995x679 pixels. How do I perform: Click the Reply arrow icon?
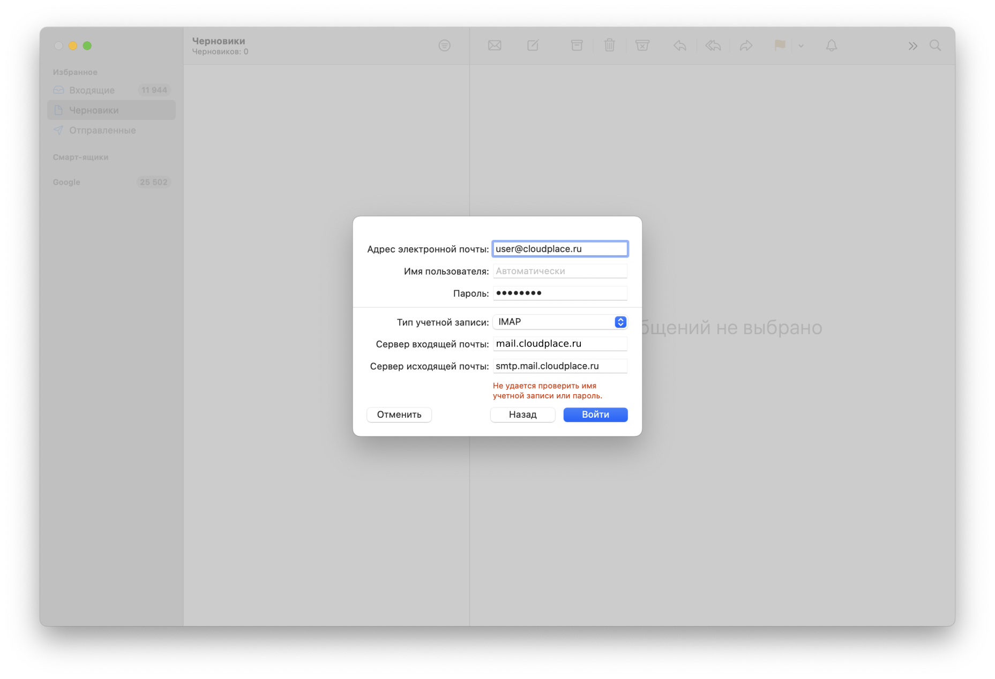[x=679, y=46]
